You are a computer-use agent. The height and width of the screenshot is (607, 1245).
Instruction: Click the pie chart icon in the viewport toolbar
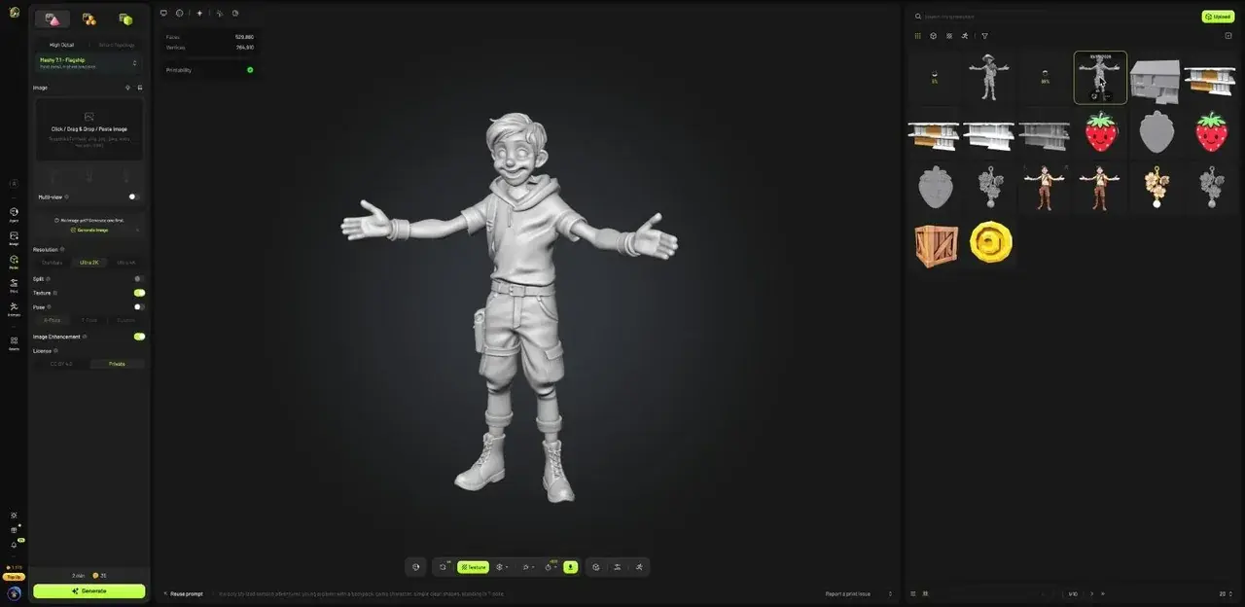pos(235,14)
